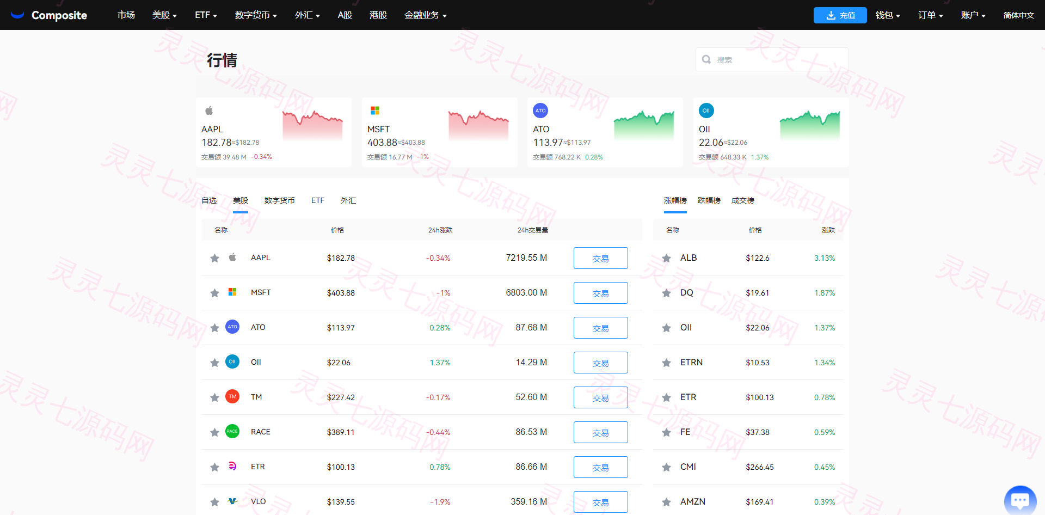Click the search magnifier icon
Image resolution: width=1045 pixels, height=515 pixels.
[706, 59]
